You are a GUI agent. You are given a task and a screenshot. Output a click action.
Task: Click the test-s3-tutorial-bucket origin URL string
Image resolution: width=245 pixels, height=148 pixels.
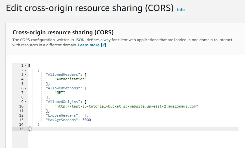[x=126, y=106]
